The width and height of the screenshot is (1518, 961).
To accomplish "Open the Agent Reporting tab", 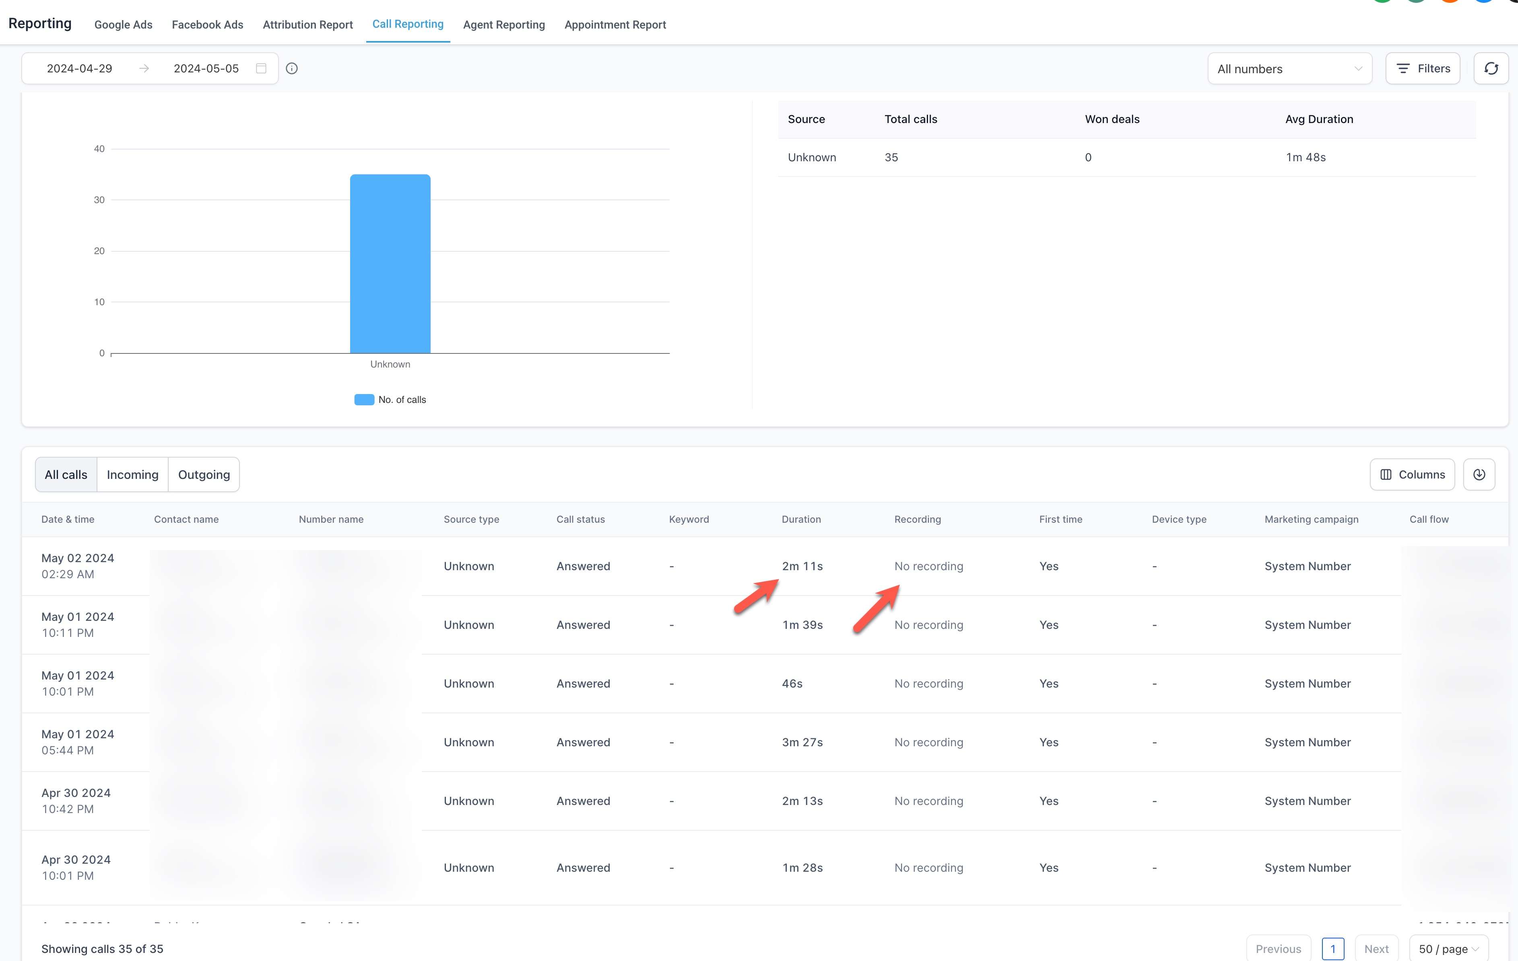I will (x=504, y=25).
